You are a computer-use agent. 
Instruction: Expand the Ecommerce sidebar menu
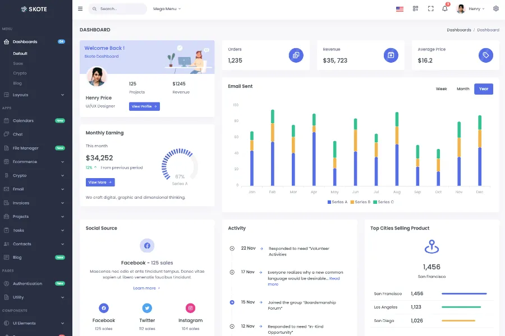[x=36, y=162]
